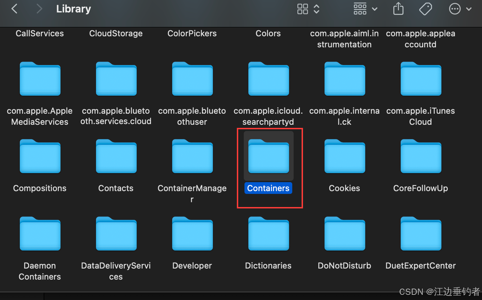Select the Daemon Containers folder icon

tap(40, 233)
